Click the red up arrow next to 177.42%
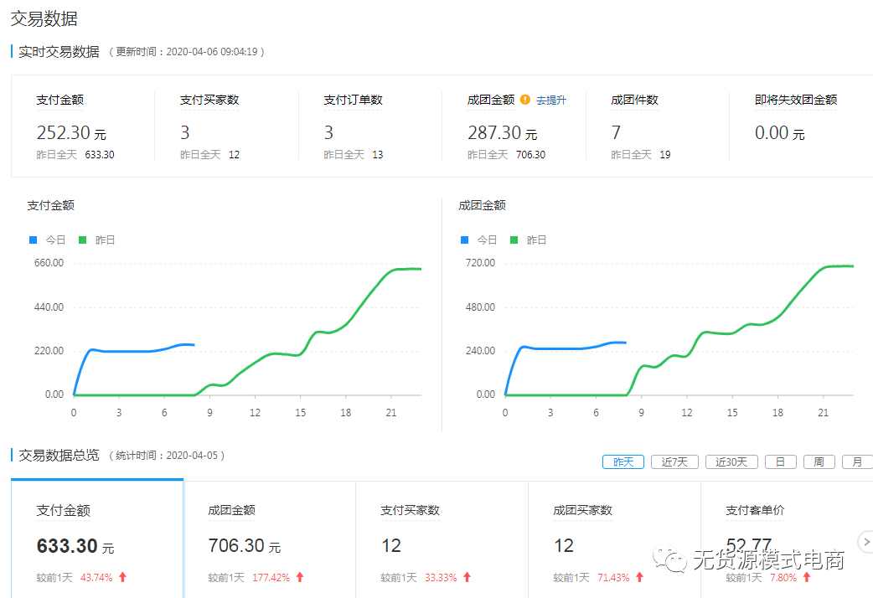This screenshot has width=873, height=598. (x=300, y=577)
